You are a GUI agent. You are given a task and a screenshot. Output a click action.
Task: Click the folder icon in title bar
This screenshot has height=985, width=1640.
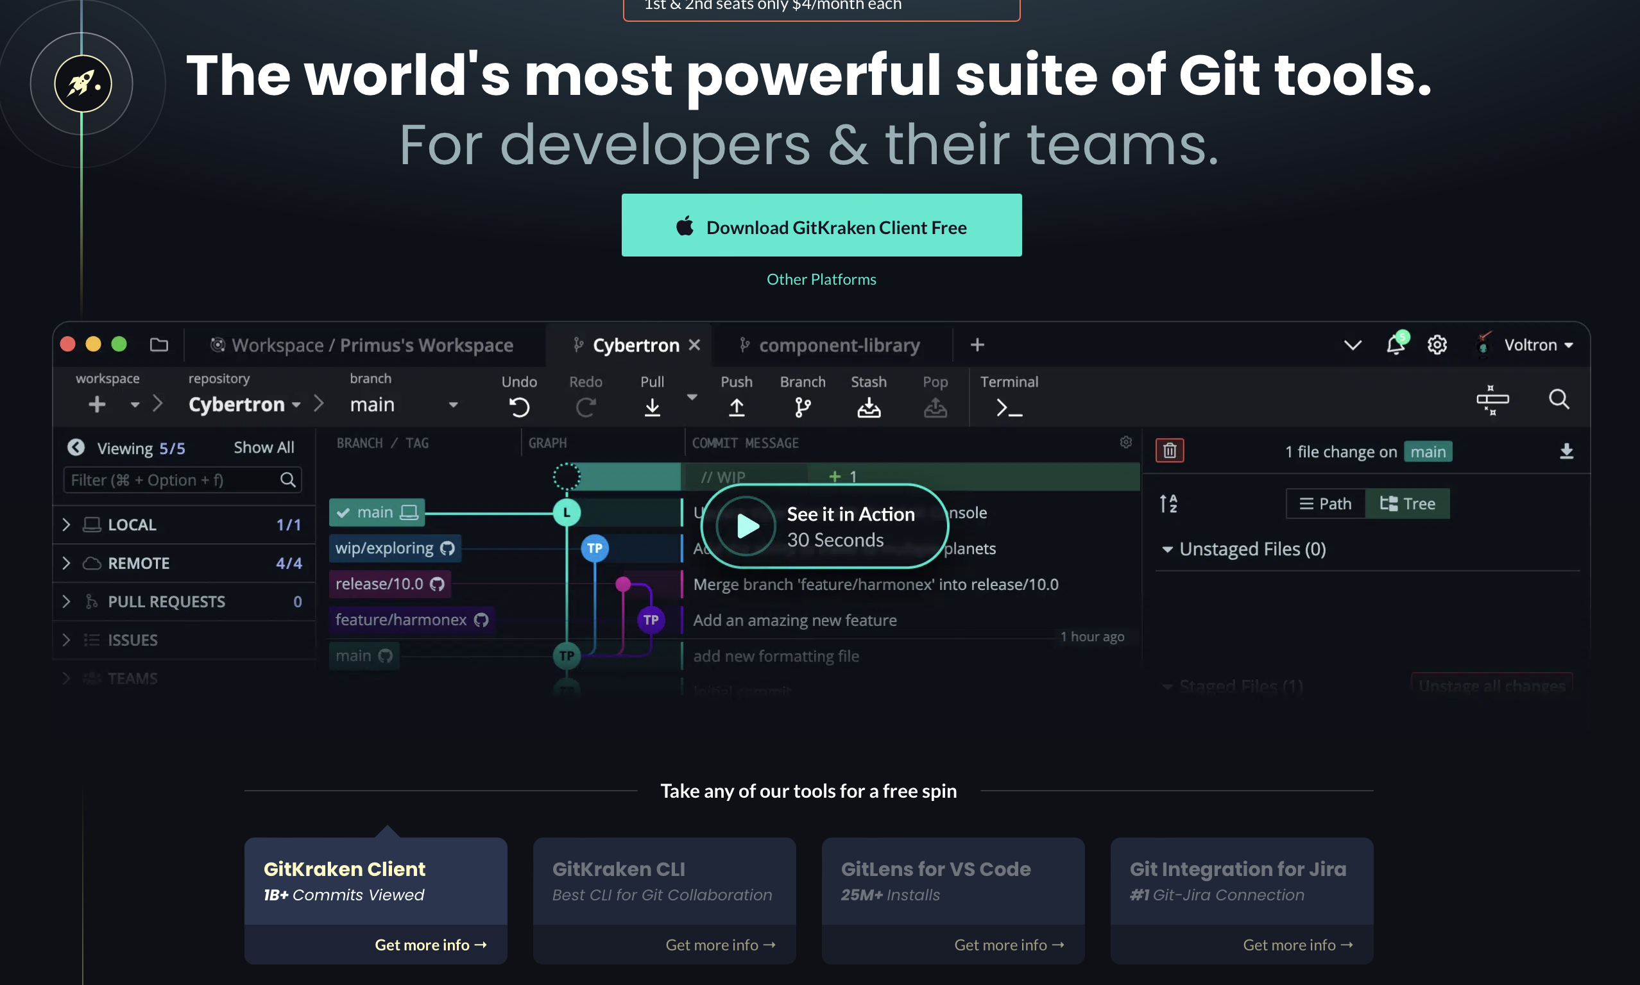tap(158, 344)
